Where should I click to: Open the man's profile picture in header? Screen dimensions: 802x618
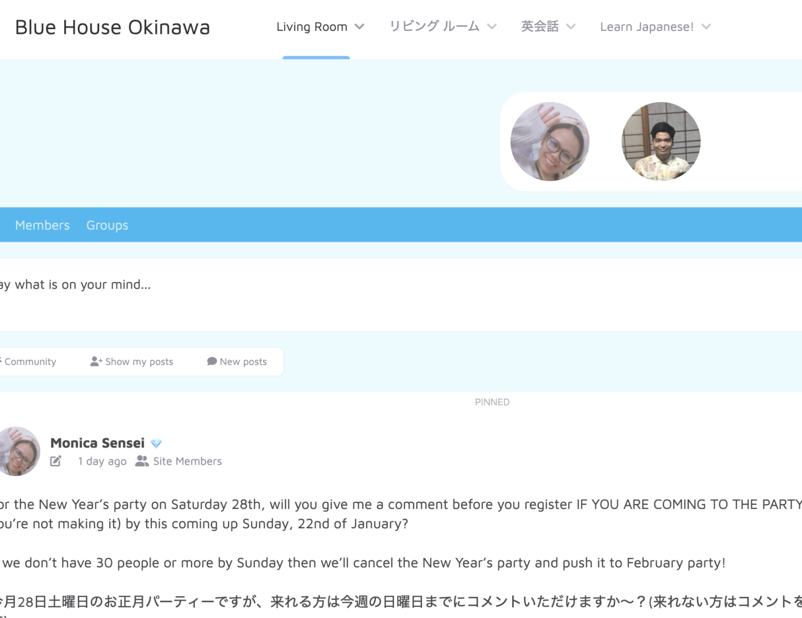661,141
